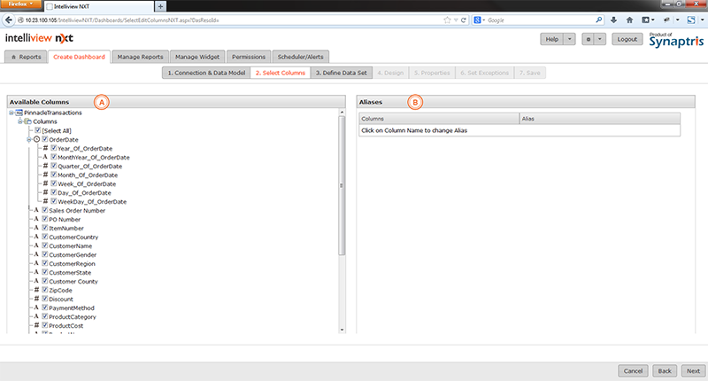Click the Firefox home icon
This screenshot has height=381, width=708.
629,19
